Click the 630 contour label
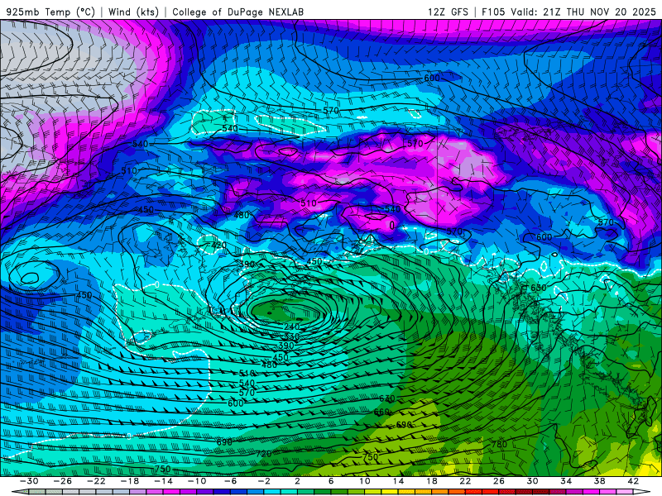 coord(386,398)
